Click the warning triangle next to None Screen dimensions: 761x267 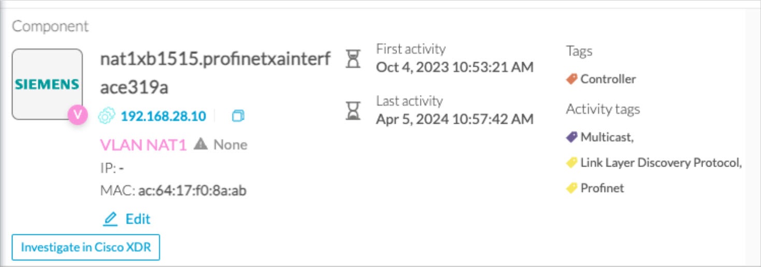coord(201,144)
